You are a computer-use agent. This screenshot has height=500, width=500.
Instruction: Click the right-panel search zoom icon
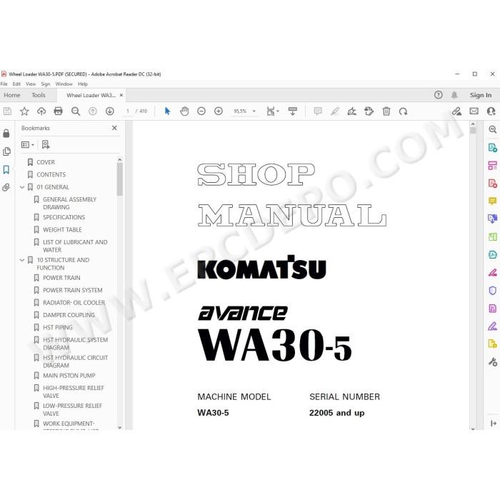493,129
